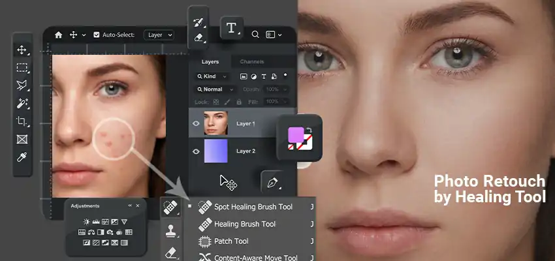Add a Threshold adjustment

(105, 243)
